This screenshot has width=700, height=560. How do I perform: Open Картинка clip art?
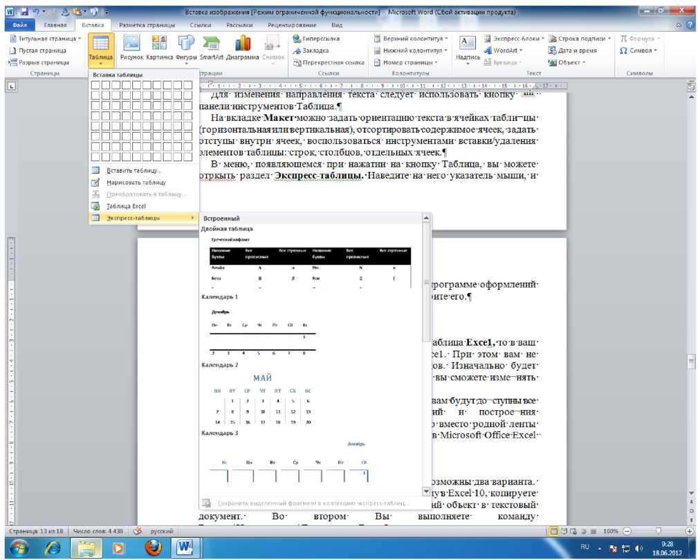tap(159, 48)
